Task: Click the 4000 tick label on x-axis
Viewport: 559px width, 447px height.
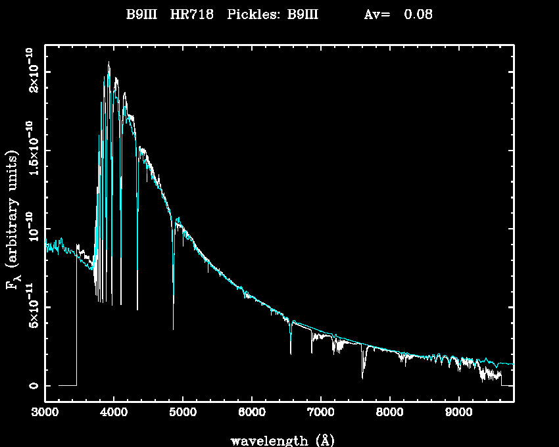Action: (114, 413)
